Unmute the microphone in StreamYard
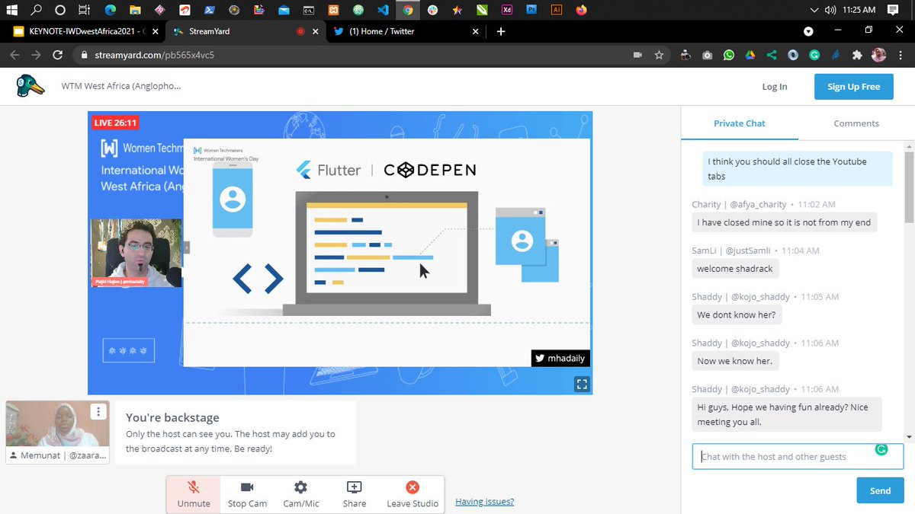 [194, 494]
